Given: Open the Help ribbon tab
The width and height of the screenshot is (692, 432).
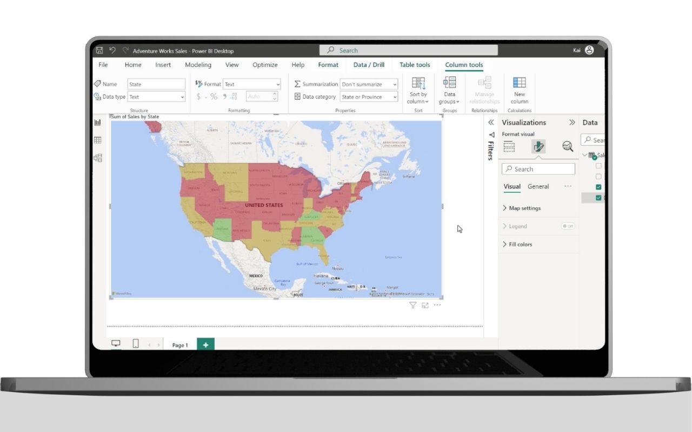Looking at the screenshot, I should point(298,65).
